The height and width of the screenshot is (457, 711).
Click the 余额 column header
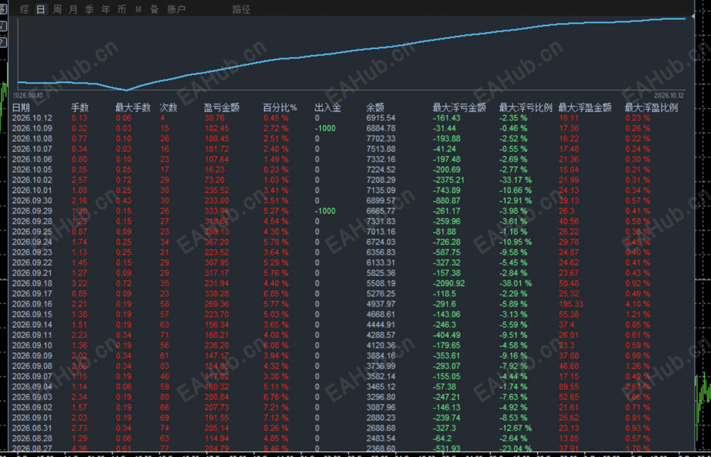(x=375, y=107)
